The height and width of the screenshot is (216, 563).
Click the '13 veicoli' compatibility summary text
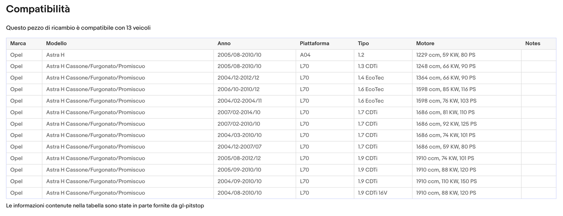tap(138, 28)
